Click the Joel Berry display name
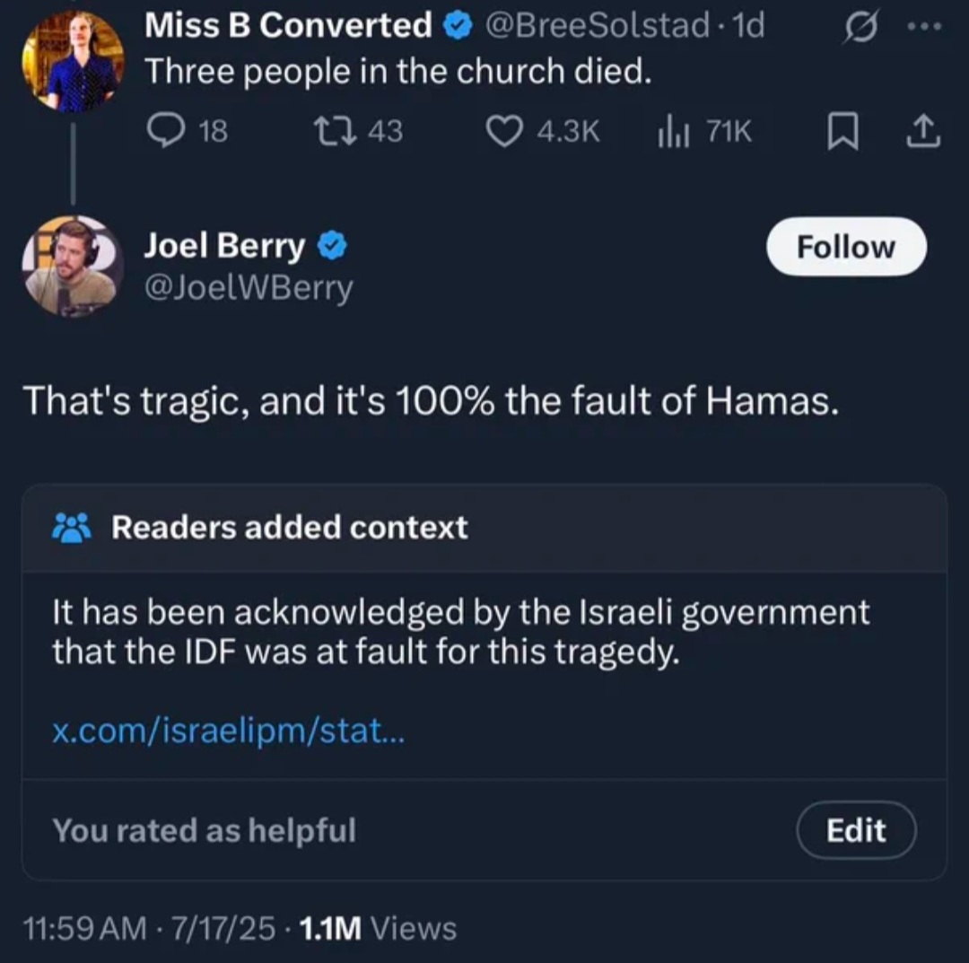This screenshot has width=969, height=963. click(224, 245)
